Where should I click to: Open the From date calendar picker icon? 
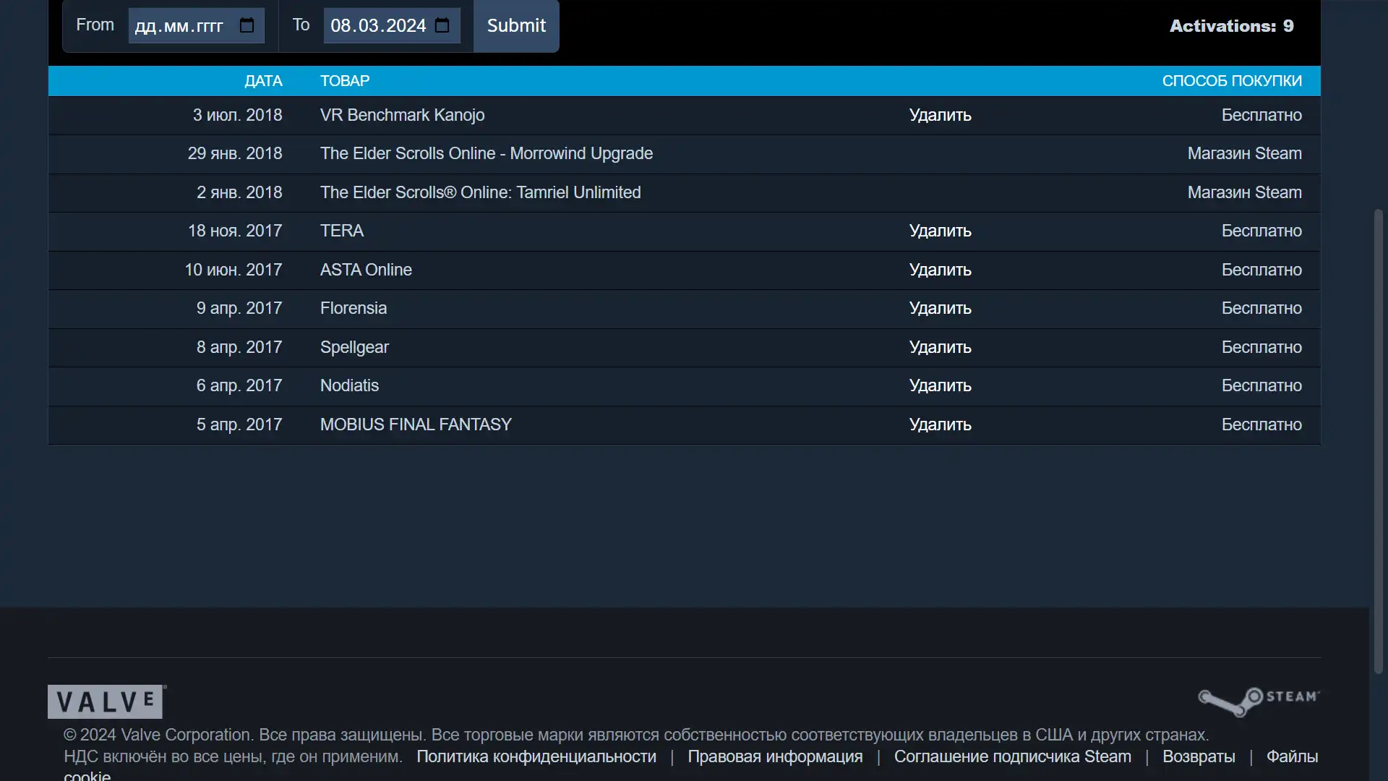(247, 25)
